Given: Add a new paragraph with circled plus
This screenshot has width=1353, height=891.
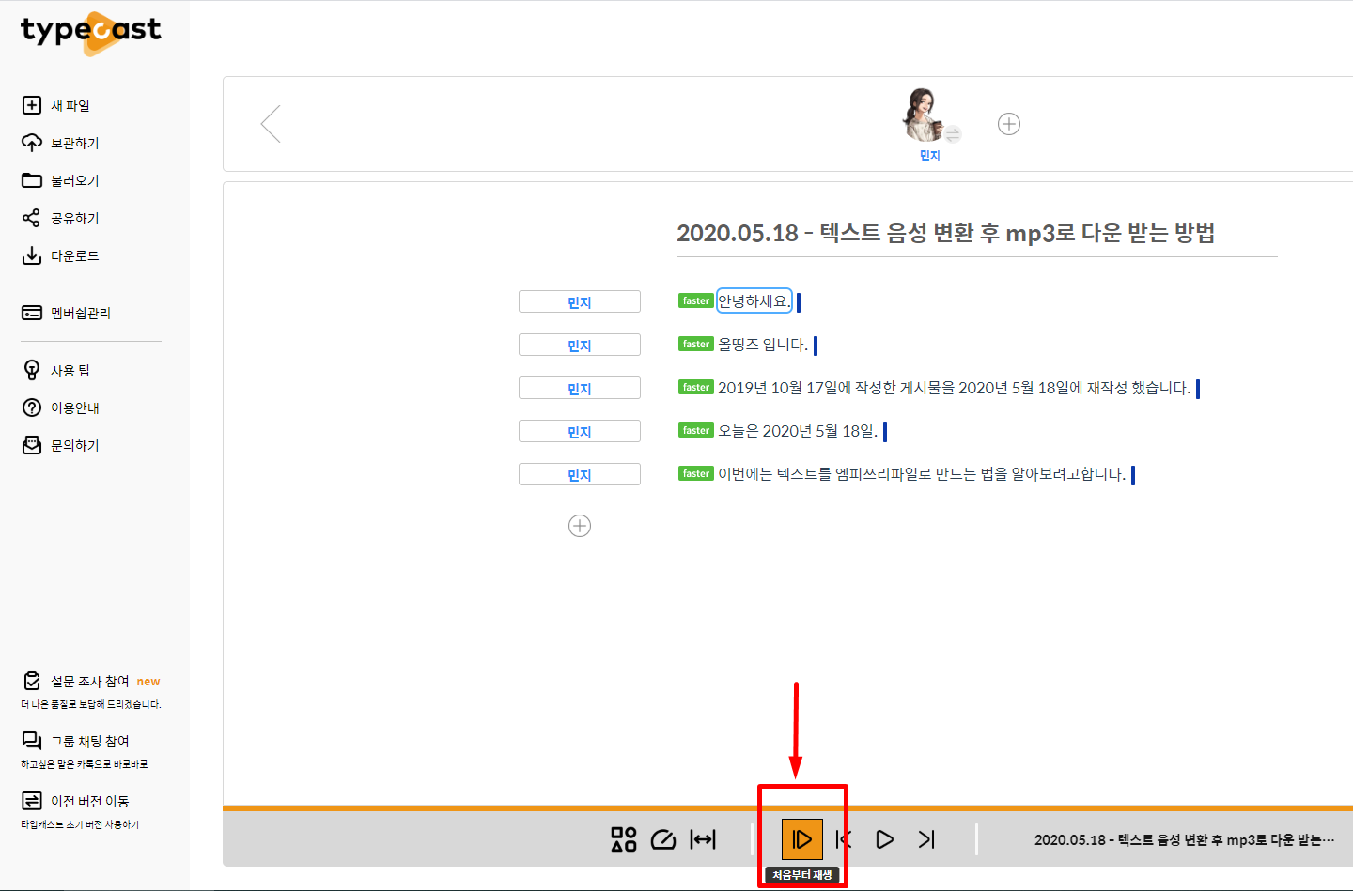Looking at the screenshot, I should pyautogui.click(x=580, y=526).
